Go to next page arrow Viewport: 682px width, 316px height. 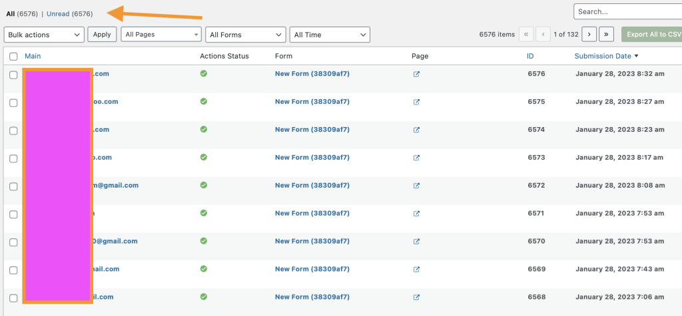click(589, 35)
